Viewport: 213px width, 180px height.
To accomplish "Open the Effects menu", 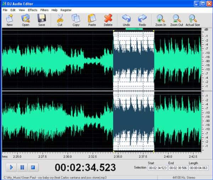I will (x=32, y=10).
